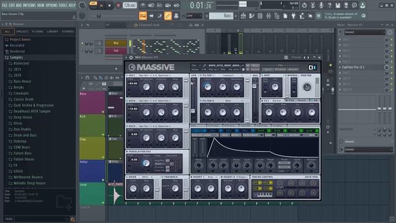This screenshot has width=396, height=223.
Task: Select the LIBRARY tab in Browser
Action: pyautogui.click(x=53, y=32)
